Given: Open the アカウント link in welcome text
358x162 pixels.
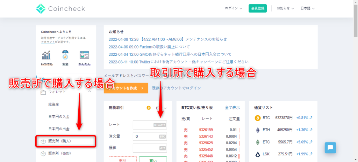Looking at the screenshot, I should (x=48, y=42).
